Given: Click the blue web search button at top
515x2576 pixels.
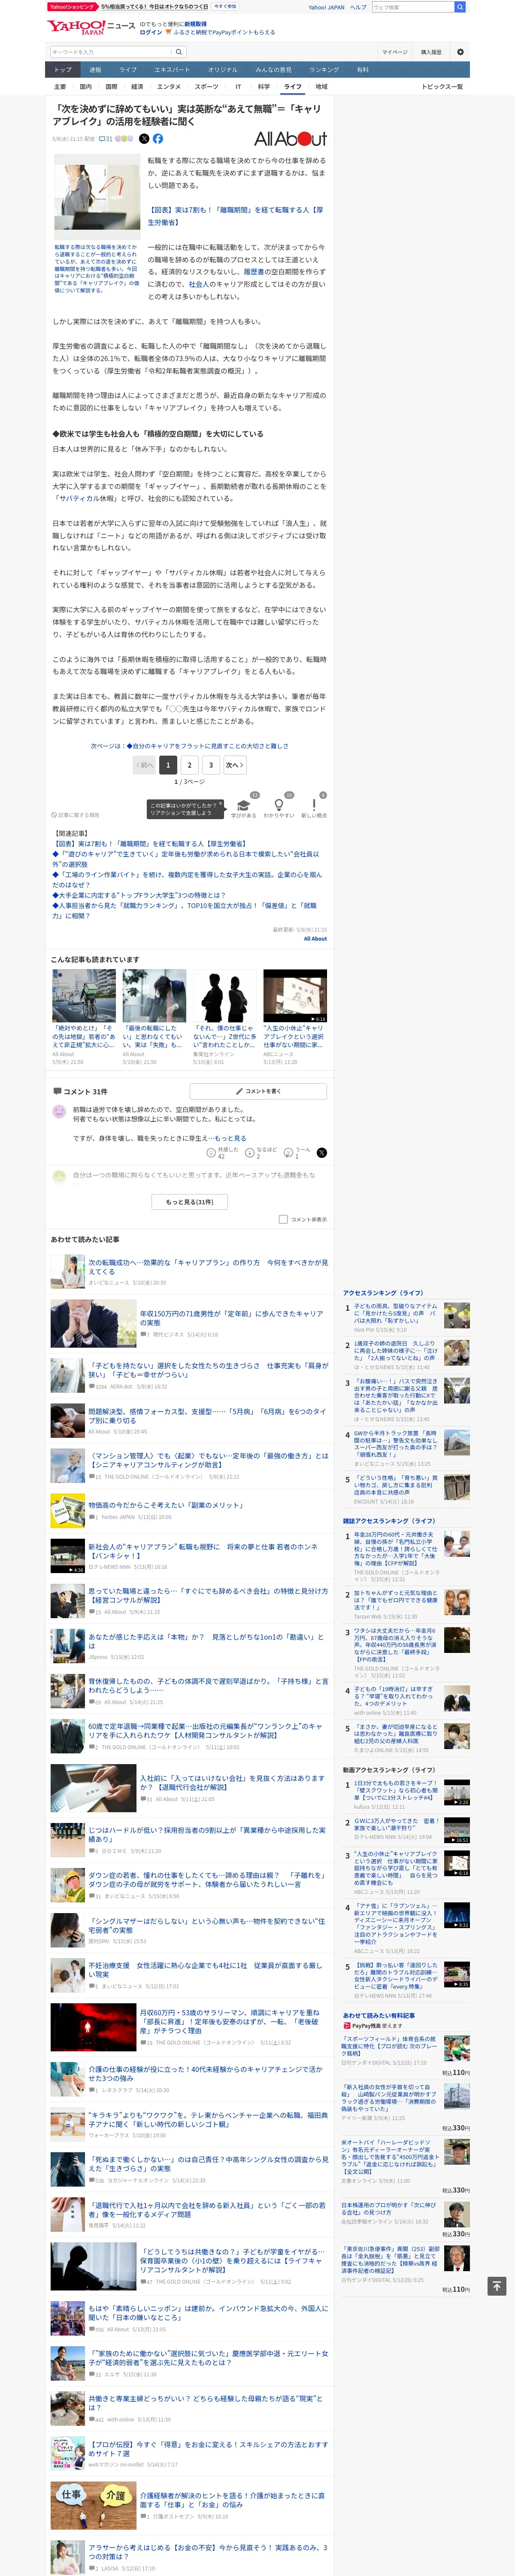Looking at the screenshot, I should tap(460, 7).
